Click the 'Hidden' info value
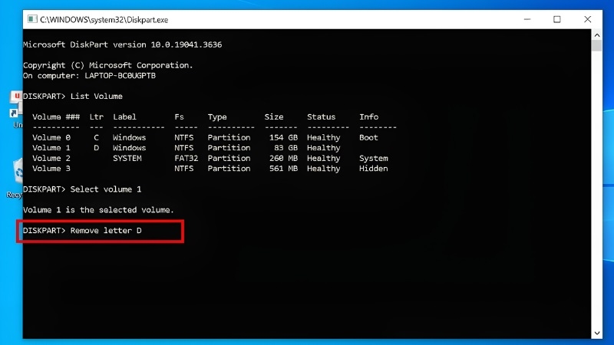614x345 pixels. (374, 169)
